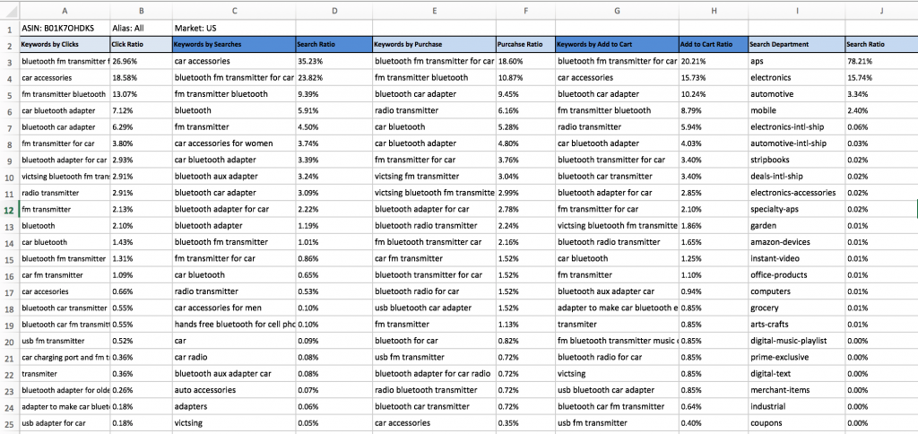
Task: Select the 'Keywords by Add to Cart' header
Action: click(617, 45)
